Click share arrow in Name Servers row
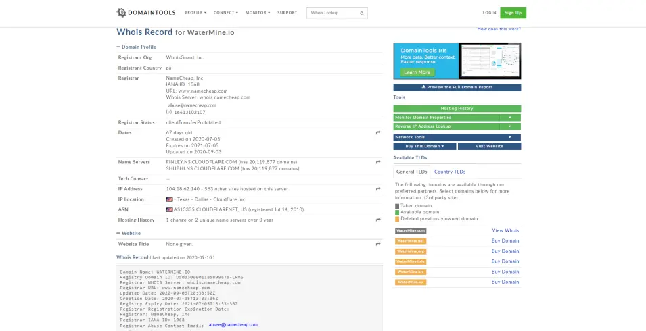The image size is (646, 331). point(378,162)
